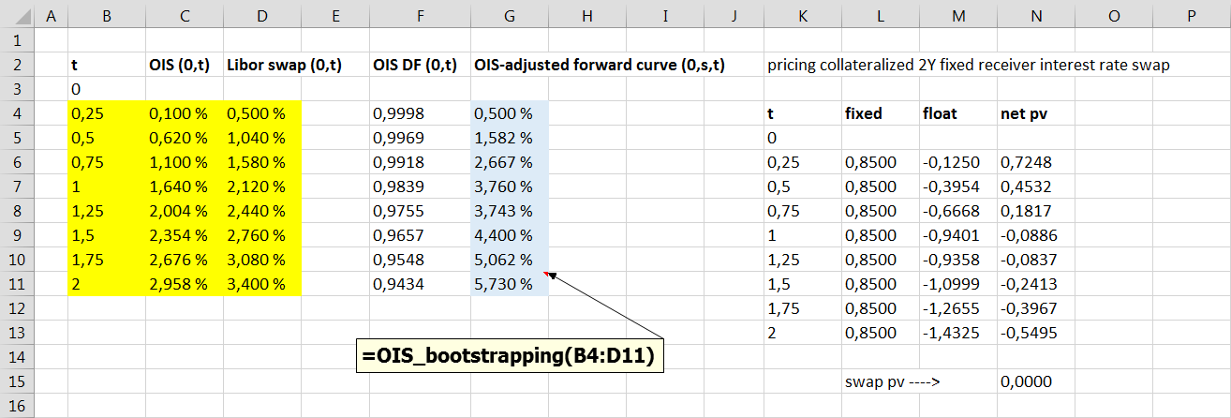Select float cell -0,9401
Viewport: 1231px width, 418px height.
[x=958, y=235]
